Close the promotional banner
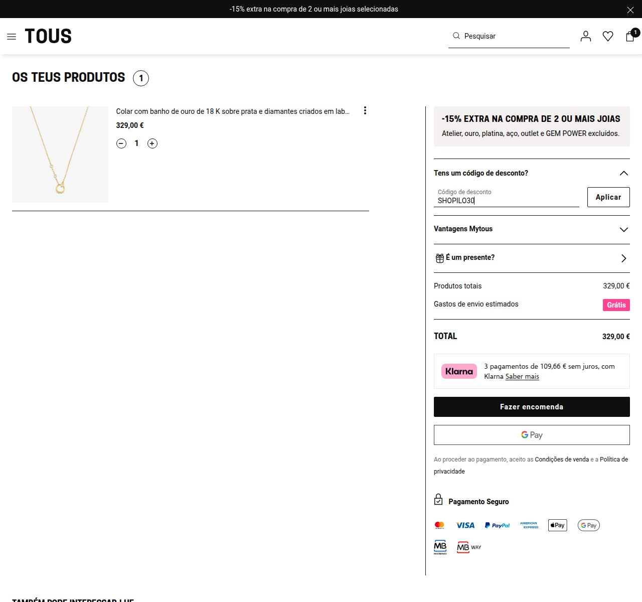 [x=630, y=10]
